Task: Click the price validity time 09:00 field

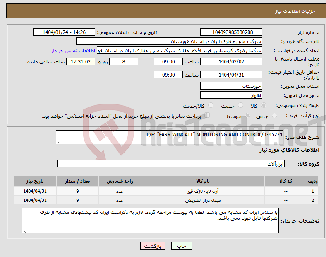Action: click(x=168, y=75)
